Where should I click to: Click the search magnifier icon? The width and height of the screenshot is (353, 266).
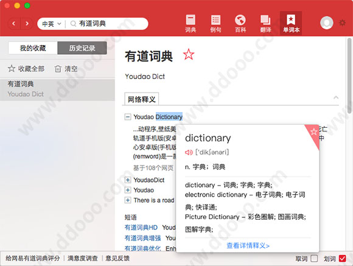[x=73, y=23]
